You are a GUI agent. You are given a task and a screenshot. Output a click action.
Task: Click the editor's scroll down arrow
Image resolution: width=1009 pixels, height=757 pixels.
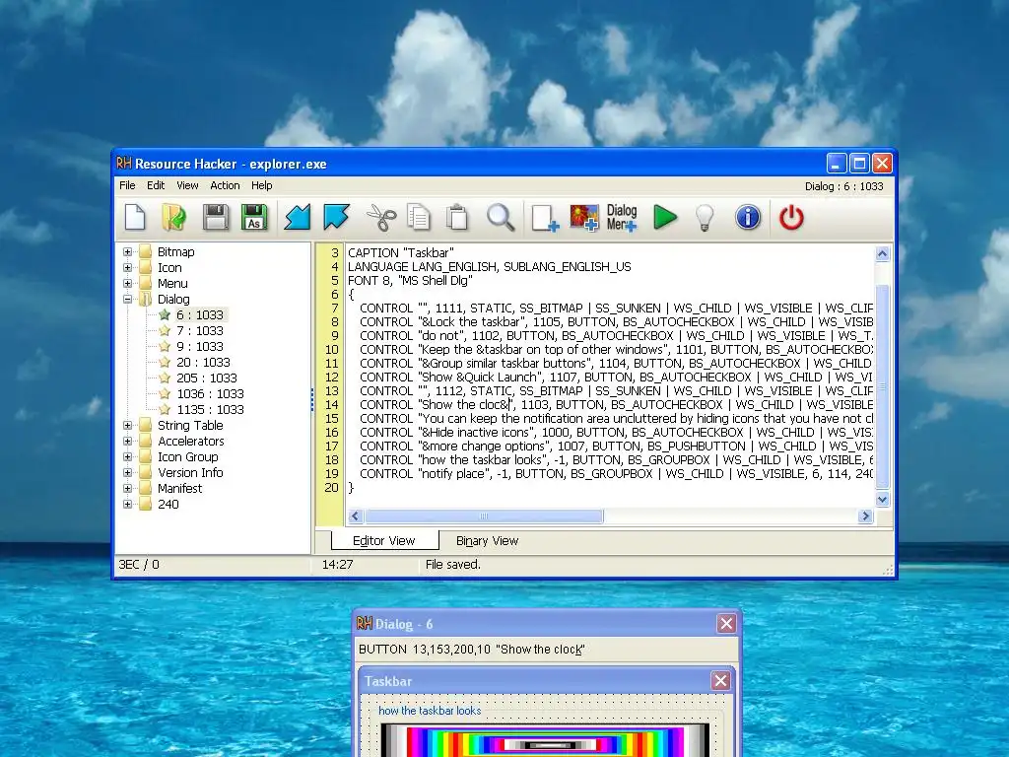point(882,499)
